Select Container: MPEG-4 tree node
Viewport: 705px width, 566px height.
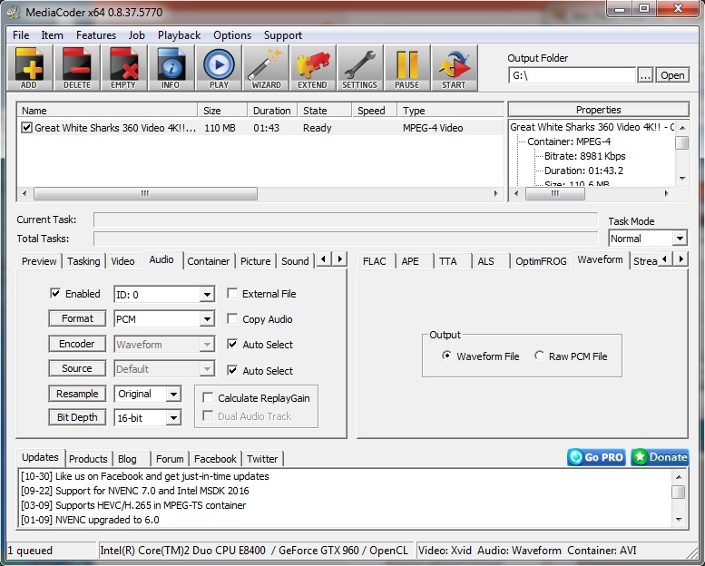(x=569, y=141)
